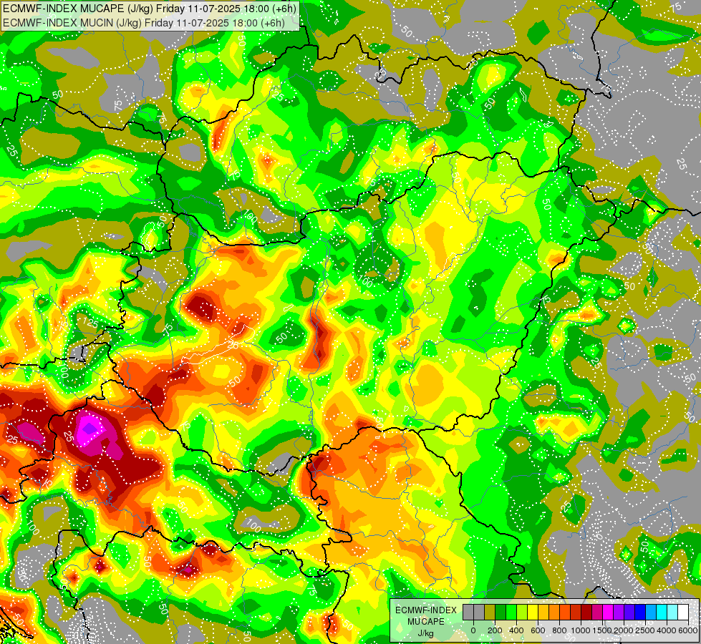The width and height of the screenshot is (701, 644).
Task: Click the MUCAPE word inside the legend box
Action: point(426,622)
